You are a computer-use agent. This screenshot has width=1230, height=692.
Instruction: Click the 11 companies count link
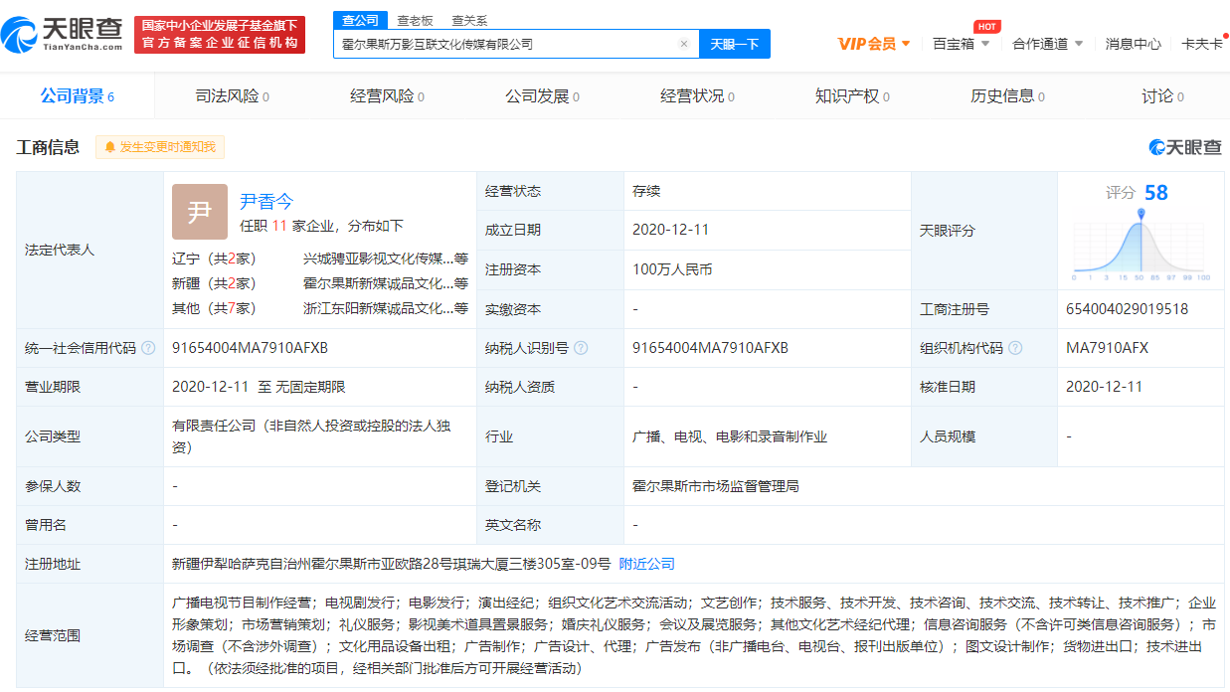pos(279,226)
